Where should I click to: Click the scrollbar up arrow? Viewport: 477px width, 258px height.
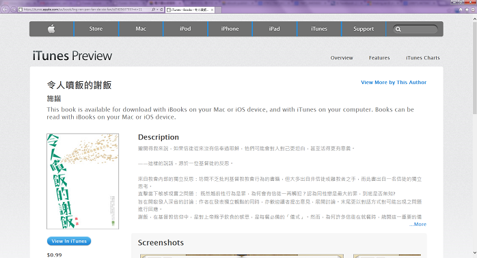click(474, 19)
